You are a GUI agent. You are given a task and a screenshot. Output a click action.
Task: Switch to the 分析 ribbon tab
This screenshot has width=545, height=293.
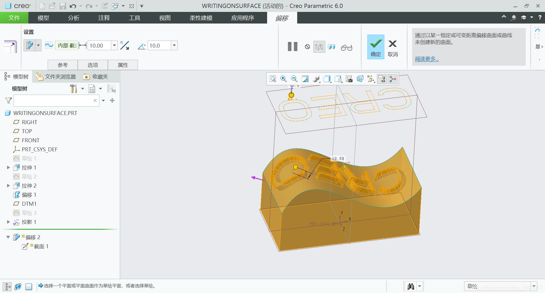(74, 18)
